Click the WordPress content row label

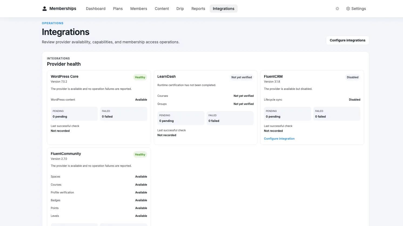click(x=63, y=100)
